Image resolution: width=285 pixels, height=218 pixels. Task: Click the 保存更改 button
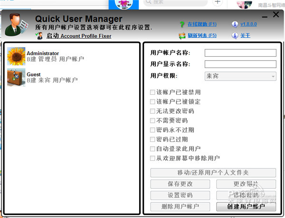[180, 184]
